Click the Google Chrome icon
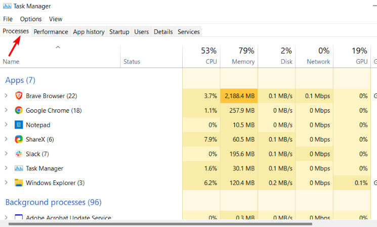377x227 pixels. coord(19,110)
